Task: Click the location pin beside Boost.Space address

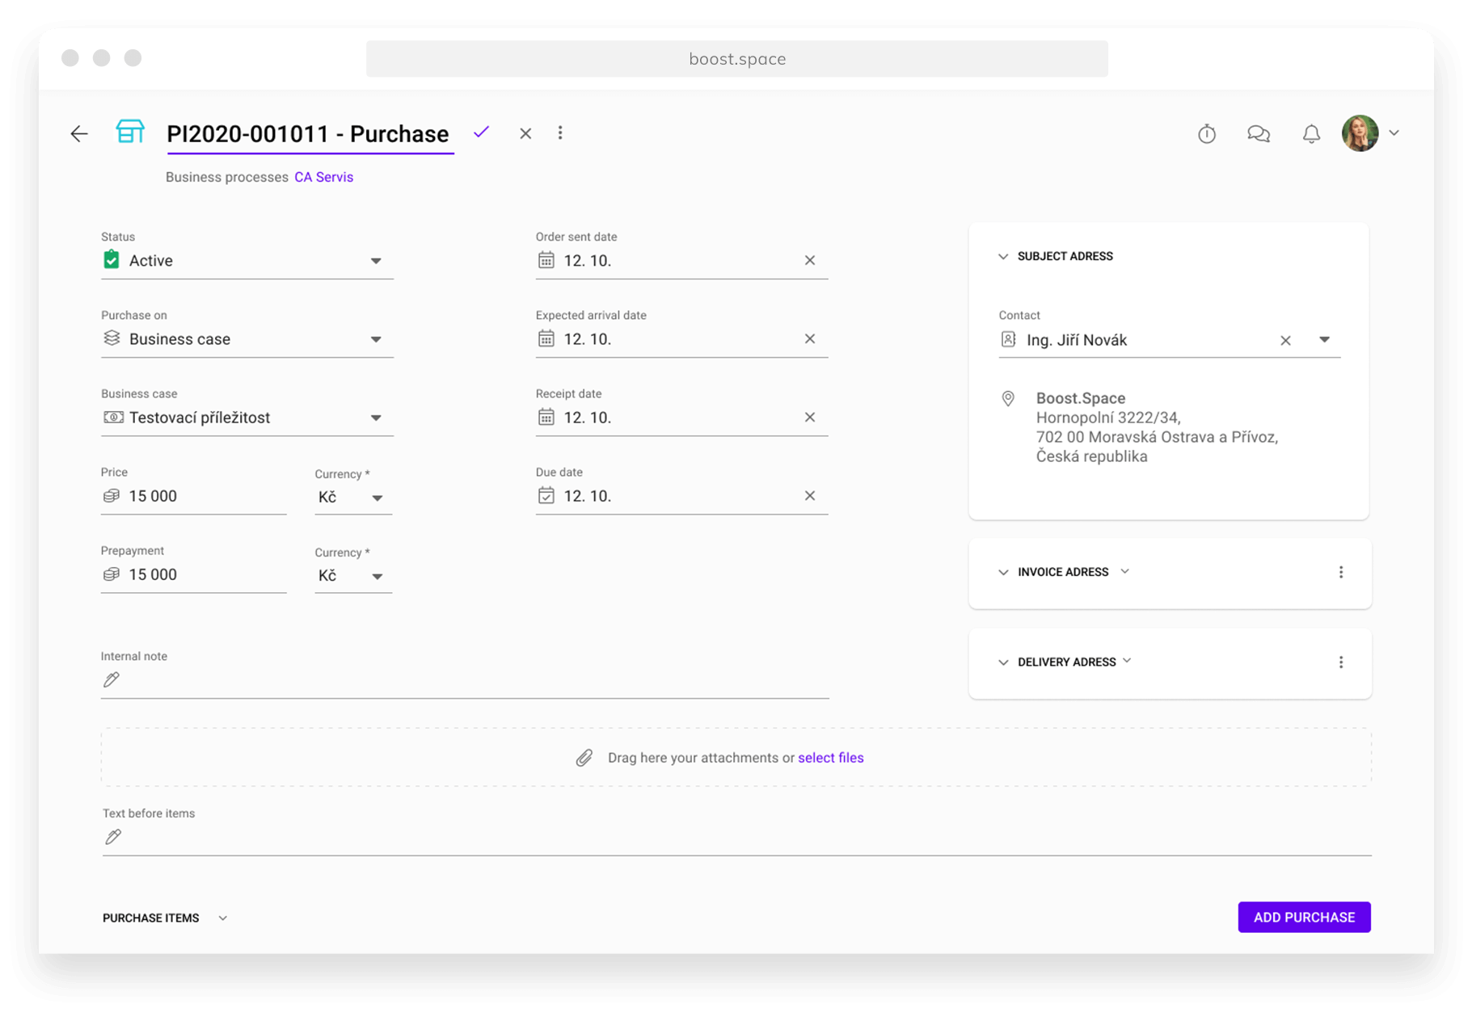Action: [1007, 397]
